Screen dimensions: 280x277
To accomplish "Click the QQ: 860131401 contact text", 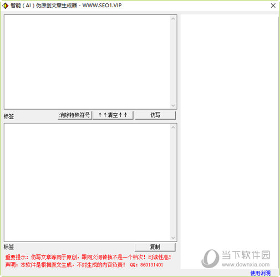I will pyautogui.click(x=146, y=265).
